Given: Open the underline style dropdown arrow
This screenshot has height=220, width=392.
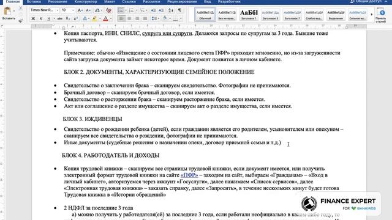Looking at the screenshot, I should tap(54, 19).
